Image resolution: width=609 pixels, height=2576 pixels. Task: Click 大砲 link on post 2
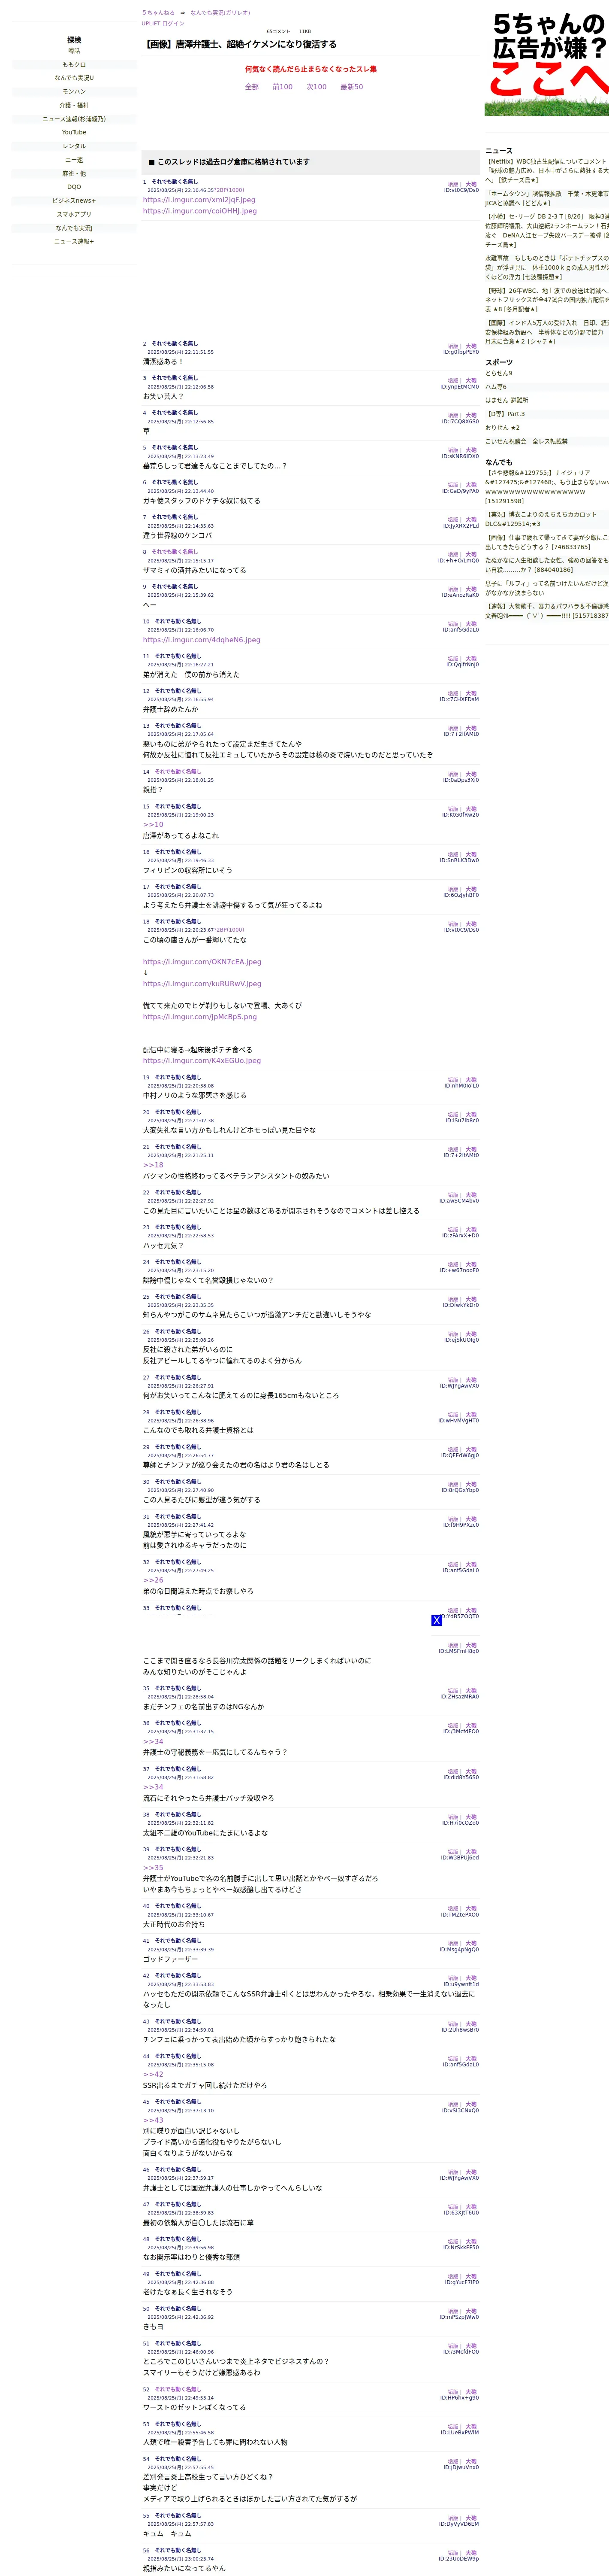coord(471,346)
